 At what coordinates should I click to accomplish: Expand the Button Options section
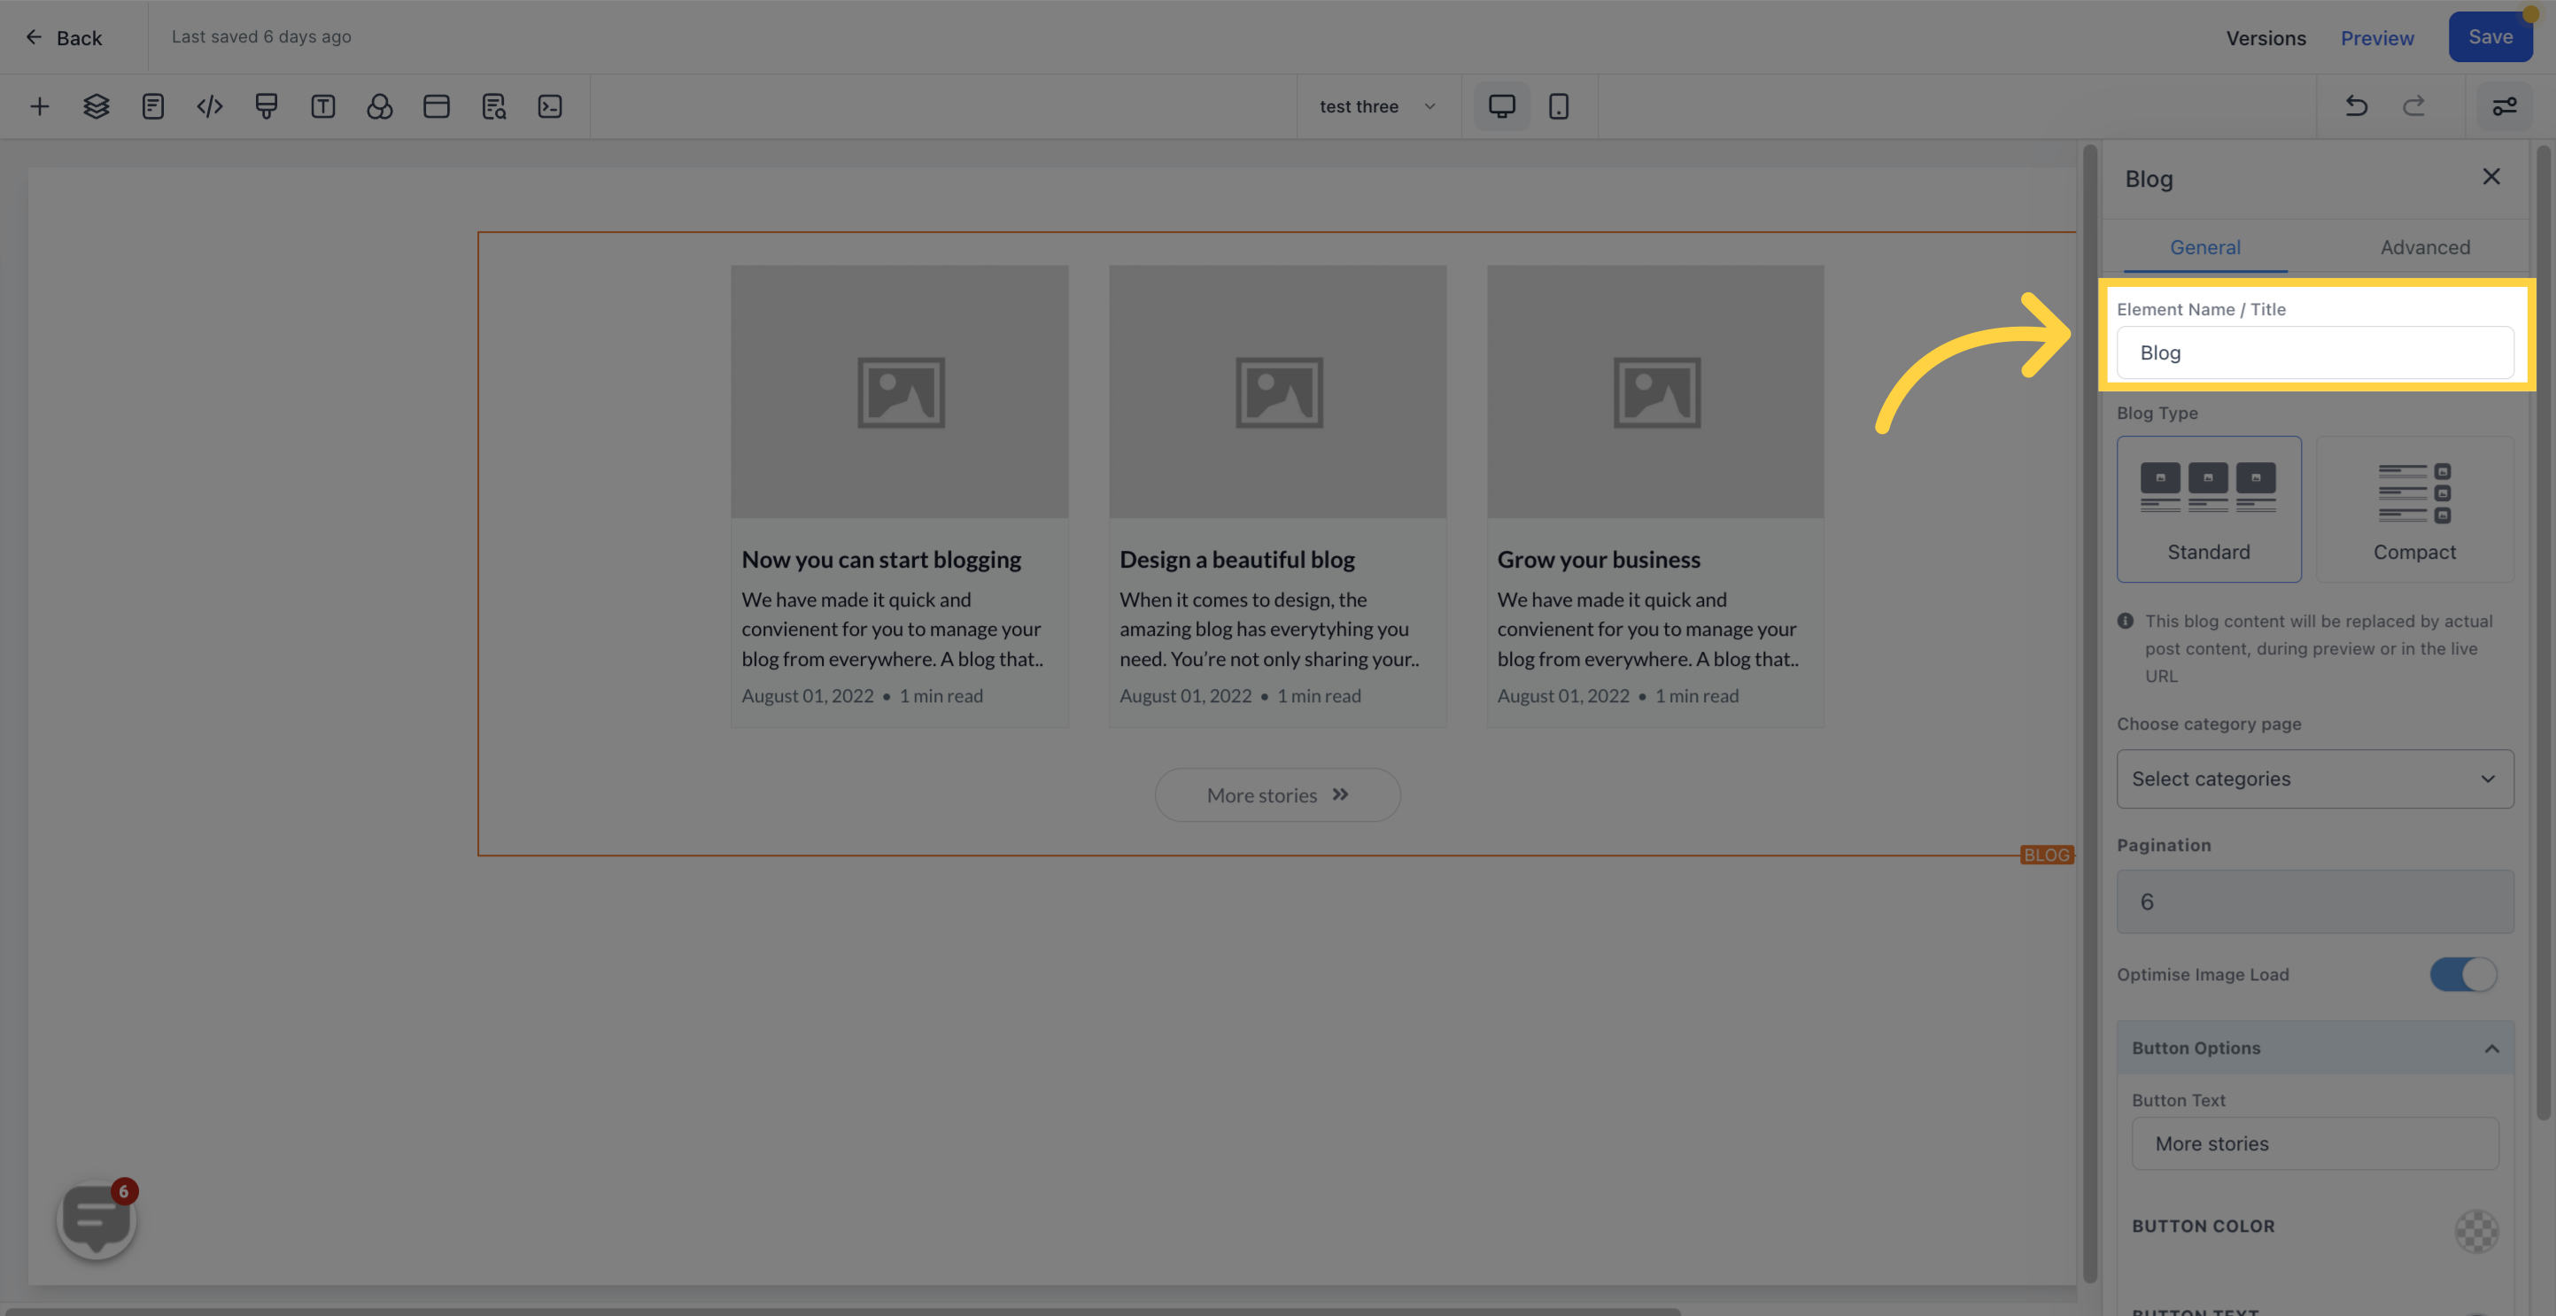2316,1048
